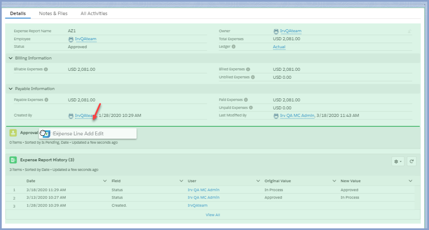The image size is (429, 230).
Task: Sort by the Original Value column header
Action: pos(277,181)
